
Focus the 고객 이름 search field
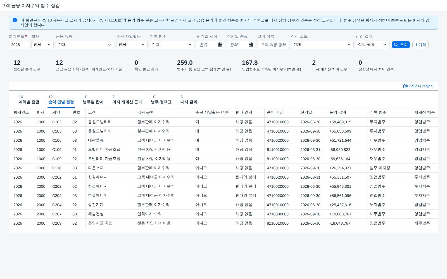point(273,45)
